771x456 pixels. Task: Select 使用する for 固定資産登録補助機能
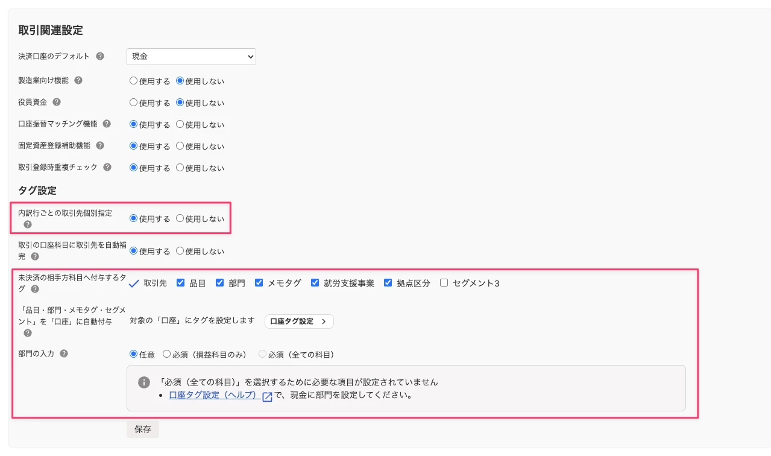coord(134,146)
